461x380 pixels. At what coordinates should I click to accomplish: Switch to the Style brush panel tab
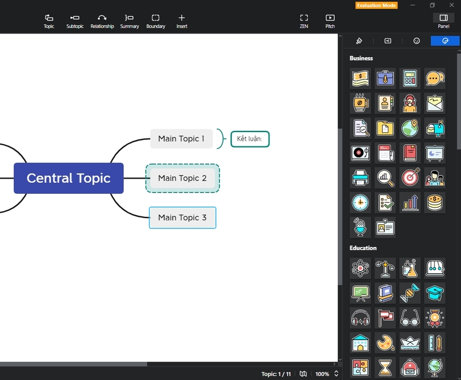[x=359, y=41]
